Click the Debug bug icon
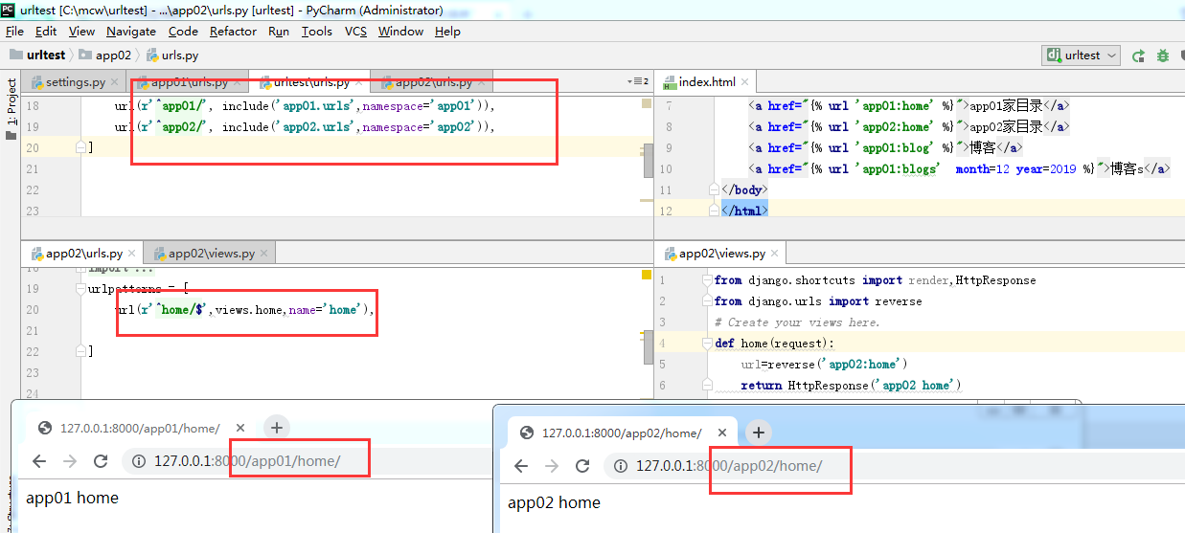The width and height of the screenshot is (1185, 533). pos(1162,56)
